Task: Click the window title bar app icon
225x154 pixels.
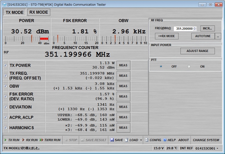Action: point(4,5)
